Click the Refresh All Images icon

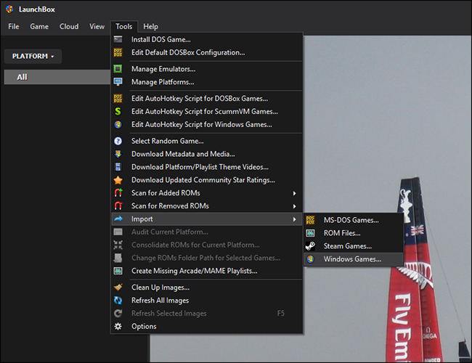pyautogui.click(x=118, y=301)
